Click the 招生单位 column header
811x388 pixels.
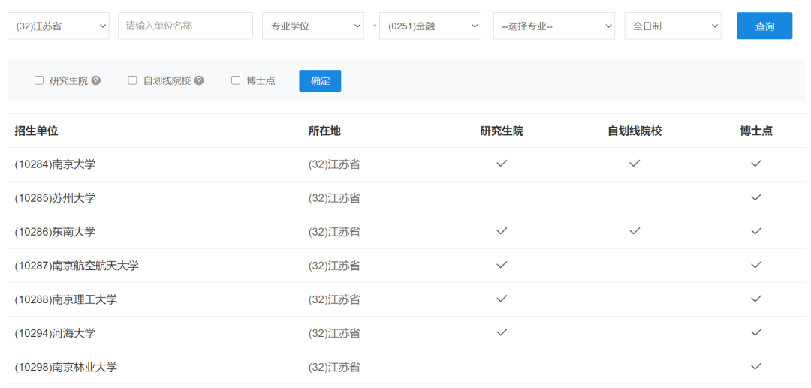36,131
